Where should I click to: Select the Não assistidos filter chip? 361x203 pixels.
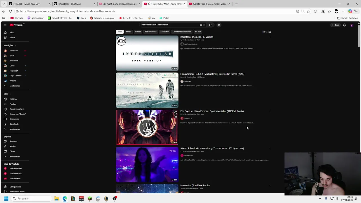(151, 32)
